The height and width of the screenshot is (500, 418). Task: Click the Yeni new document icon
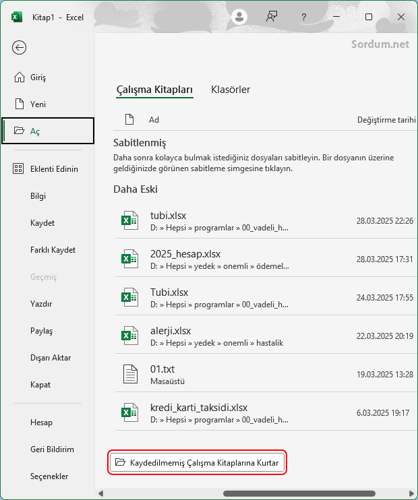(20, 104)
